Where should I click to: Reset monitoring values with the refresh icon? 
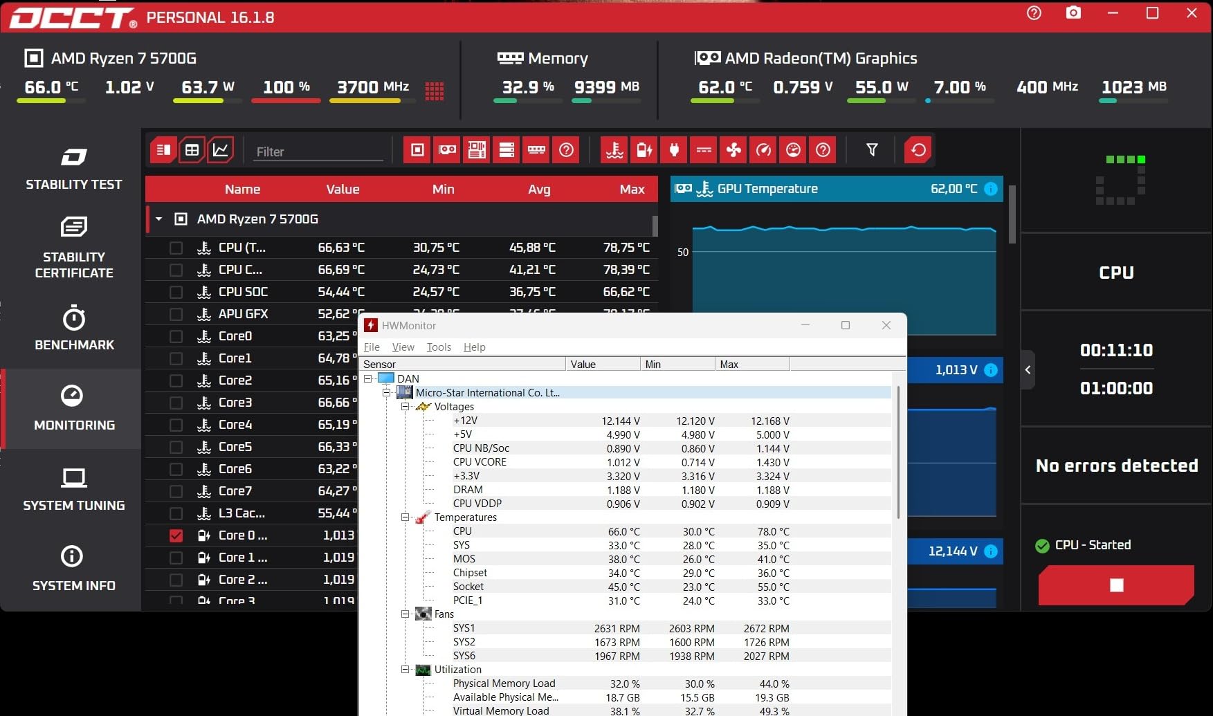click(918, 150)
